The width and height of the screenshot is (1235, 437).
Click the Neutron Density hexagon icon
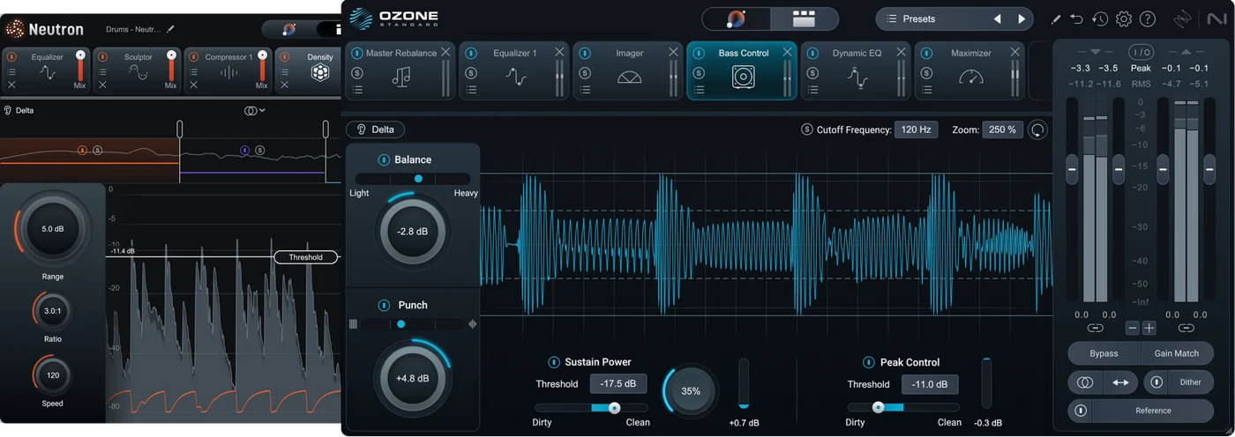click(x=320, y=74)
